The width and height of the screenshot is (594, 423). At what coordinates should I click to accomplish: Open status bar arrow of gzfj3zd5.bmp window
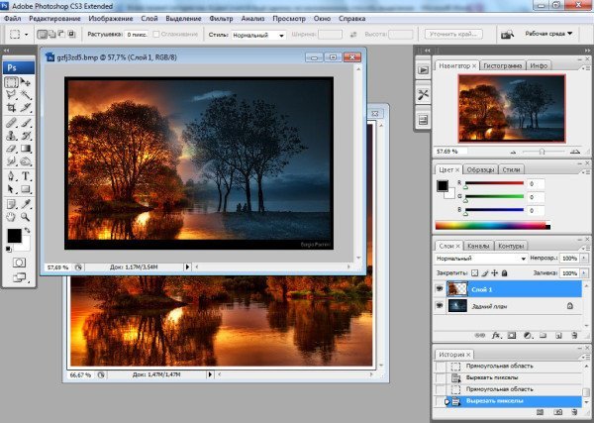[187, 266]
